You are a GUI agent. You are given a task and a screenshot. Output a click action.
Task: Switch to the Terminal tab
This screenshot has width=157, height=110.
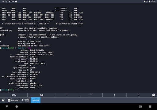pos(36,100)
